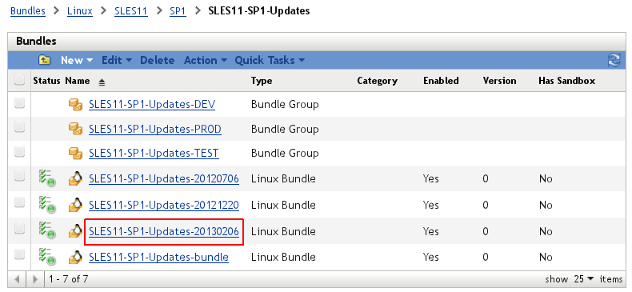
Task: Click Linux penguin icon beside SLES11-SP1-Updates-bundle
Action: (75, 257)
